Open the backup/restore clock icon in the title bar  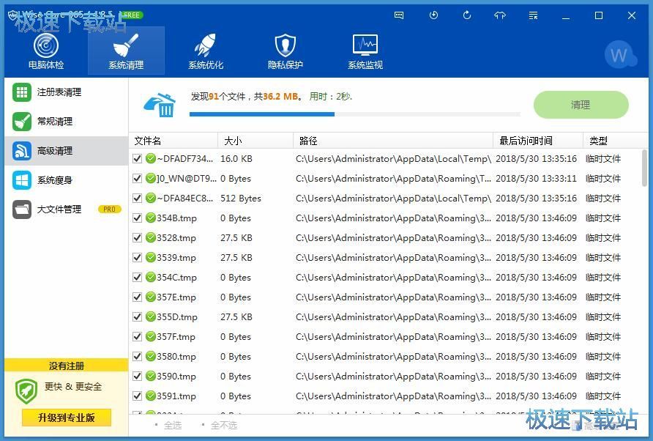(433, 15)
